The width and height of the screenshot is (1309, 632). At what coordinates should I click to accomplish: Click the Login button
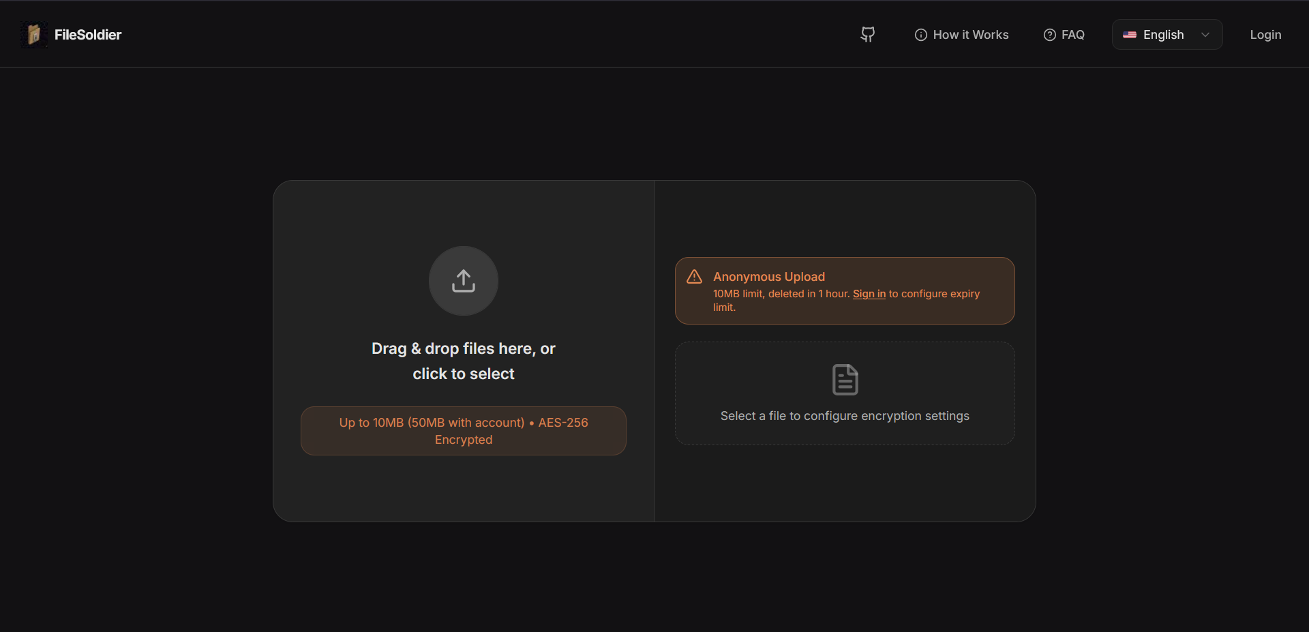coord(1265,35)
